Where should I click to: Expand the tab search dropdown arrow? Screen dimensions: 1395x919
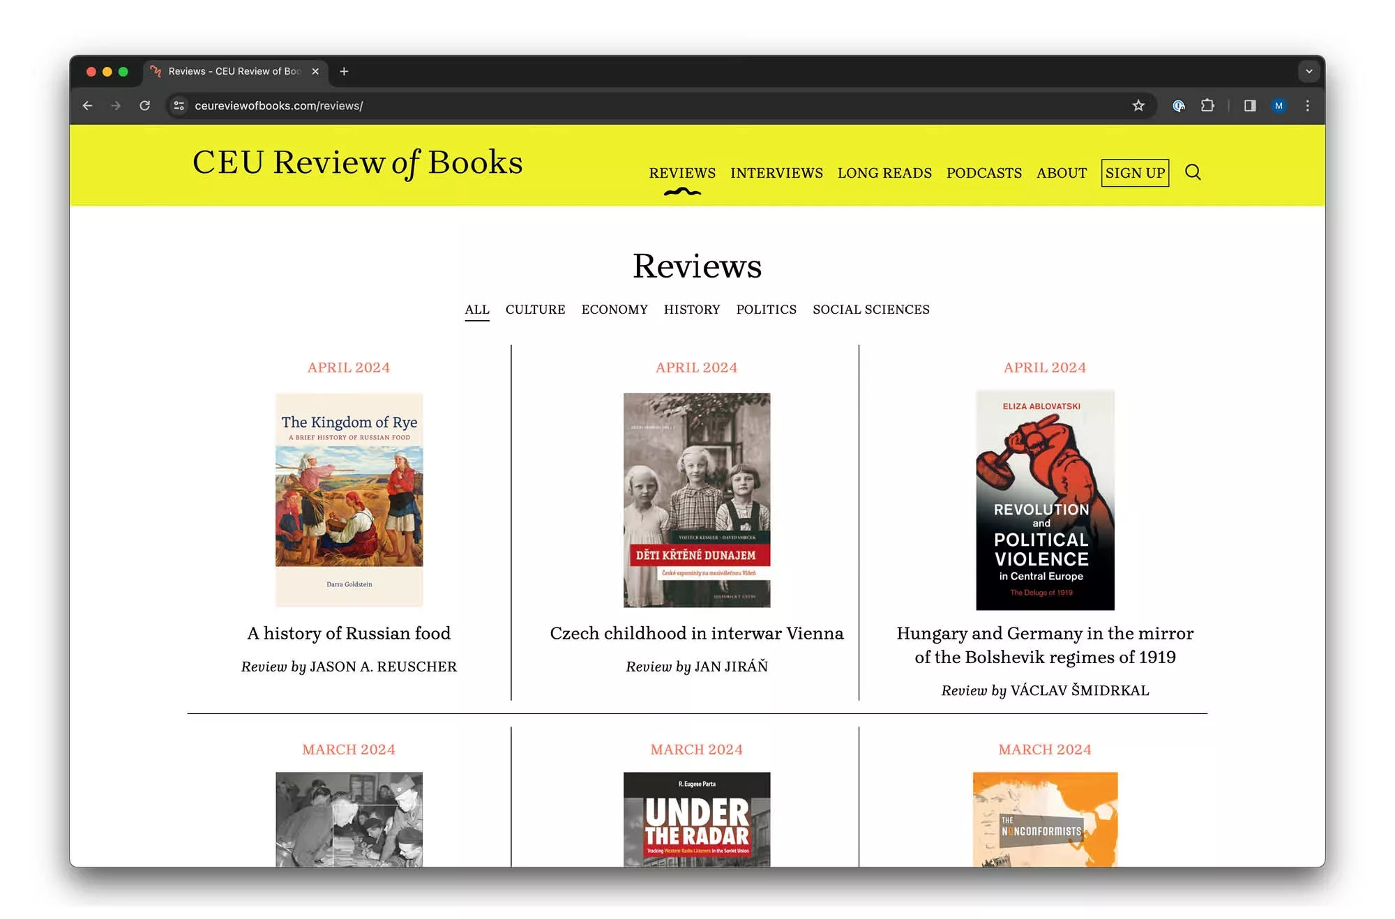click(1309, 71)
